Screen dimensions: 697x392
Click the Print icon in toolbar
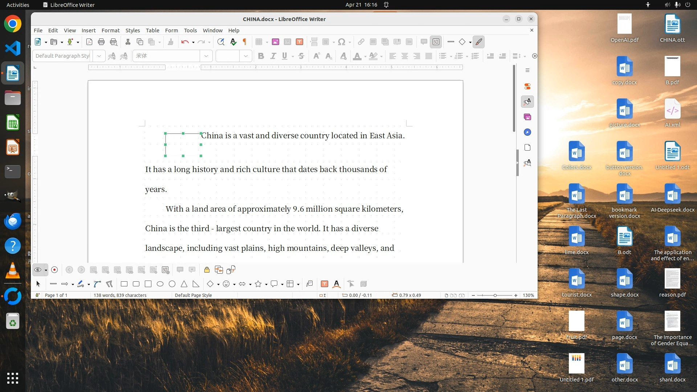coord(101,42)
